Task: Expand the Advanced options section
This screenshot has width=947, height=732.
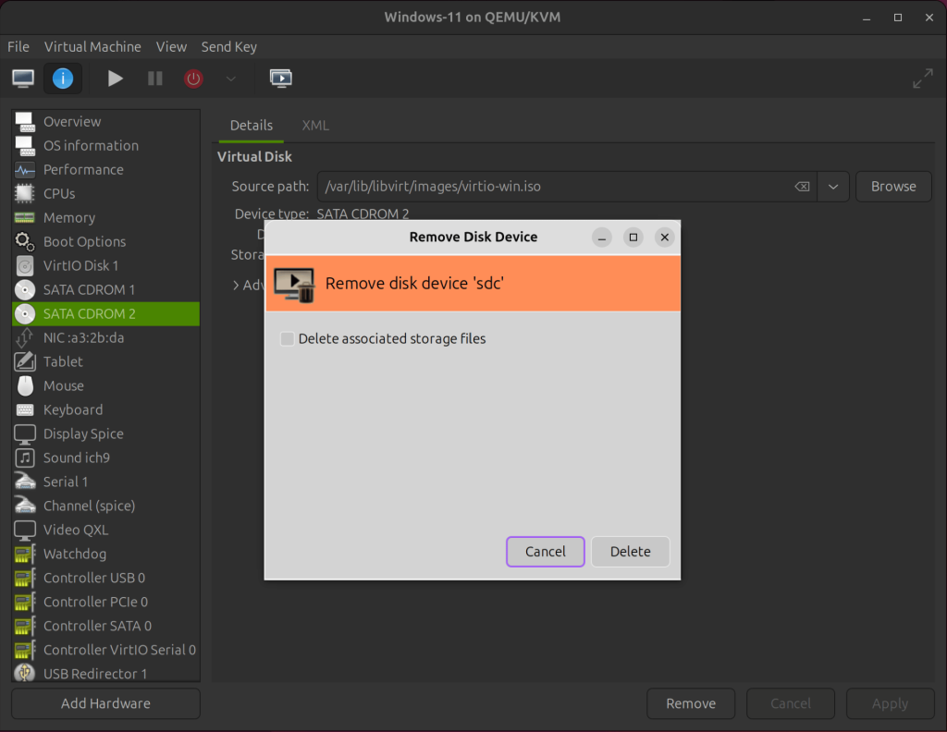Action: 239,285
